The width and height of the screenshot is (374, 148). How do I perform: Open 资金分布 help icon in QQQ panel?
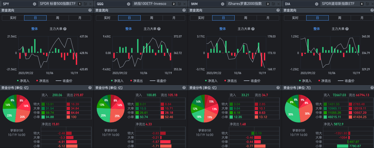click(x=184, y=87)
